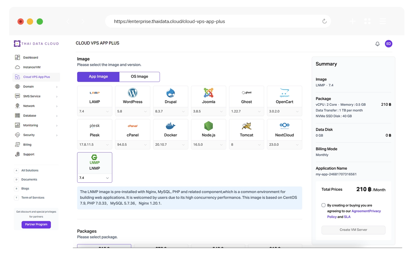Viewport: 415px width, 257px height.
Task: Select the Joomla app image
Action: [209, 97]
